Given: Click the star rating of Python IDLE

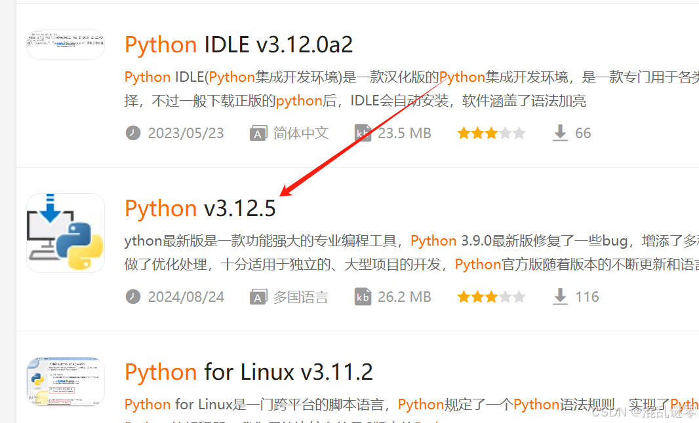Looking at the screenshot, I should (x=491, y=133).
